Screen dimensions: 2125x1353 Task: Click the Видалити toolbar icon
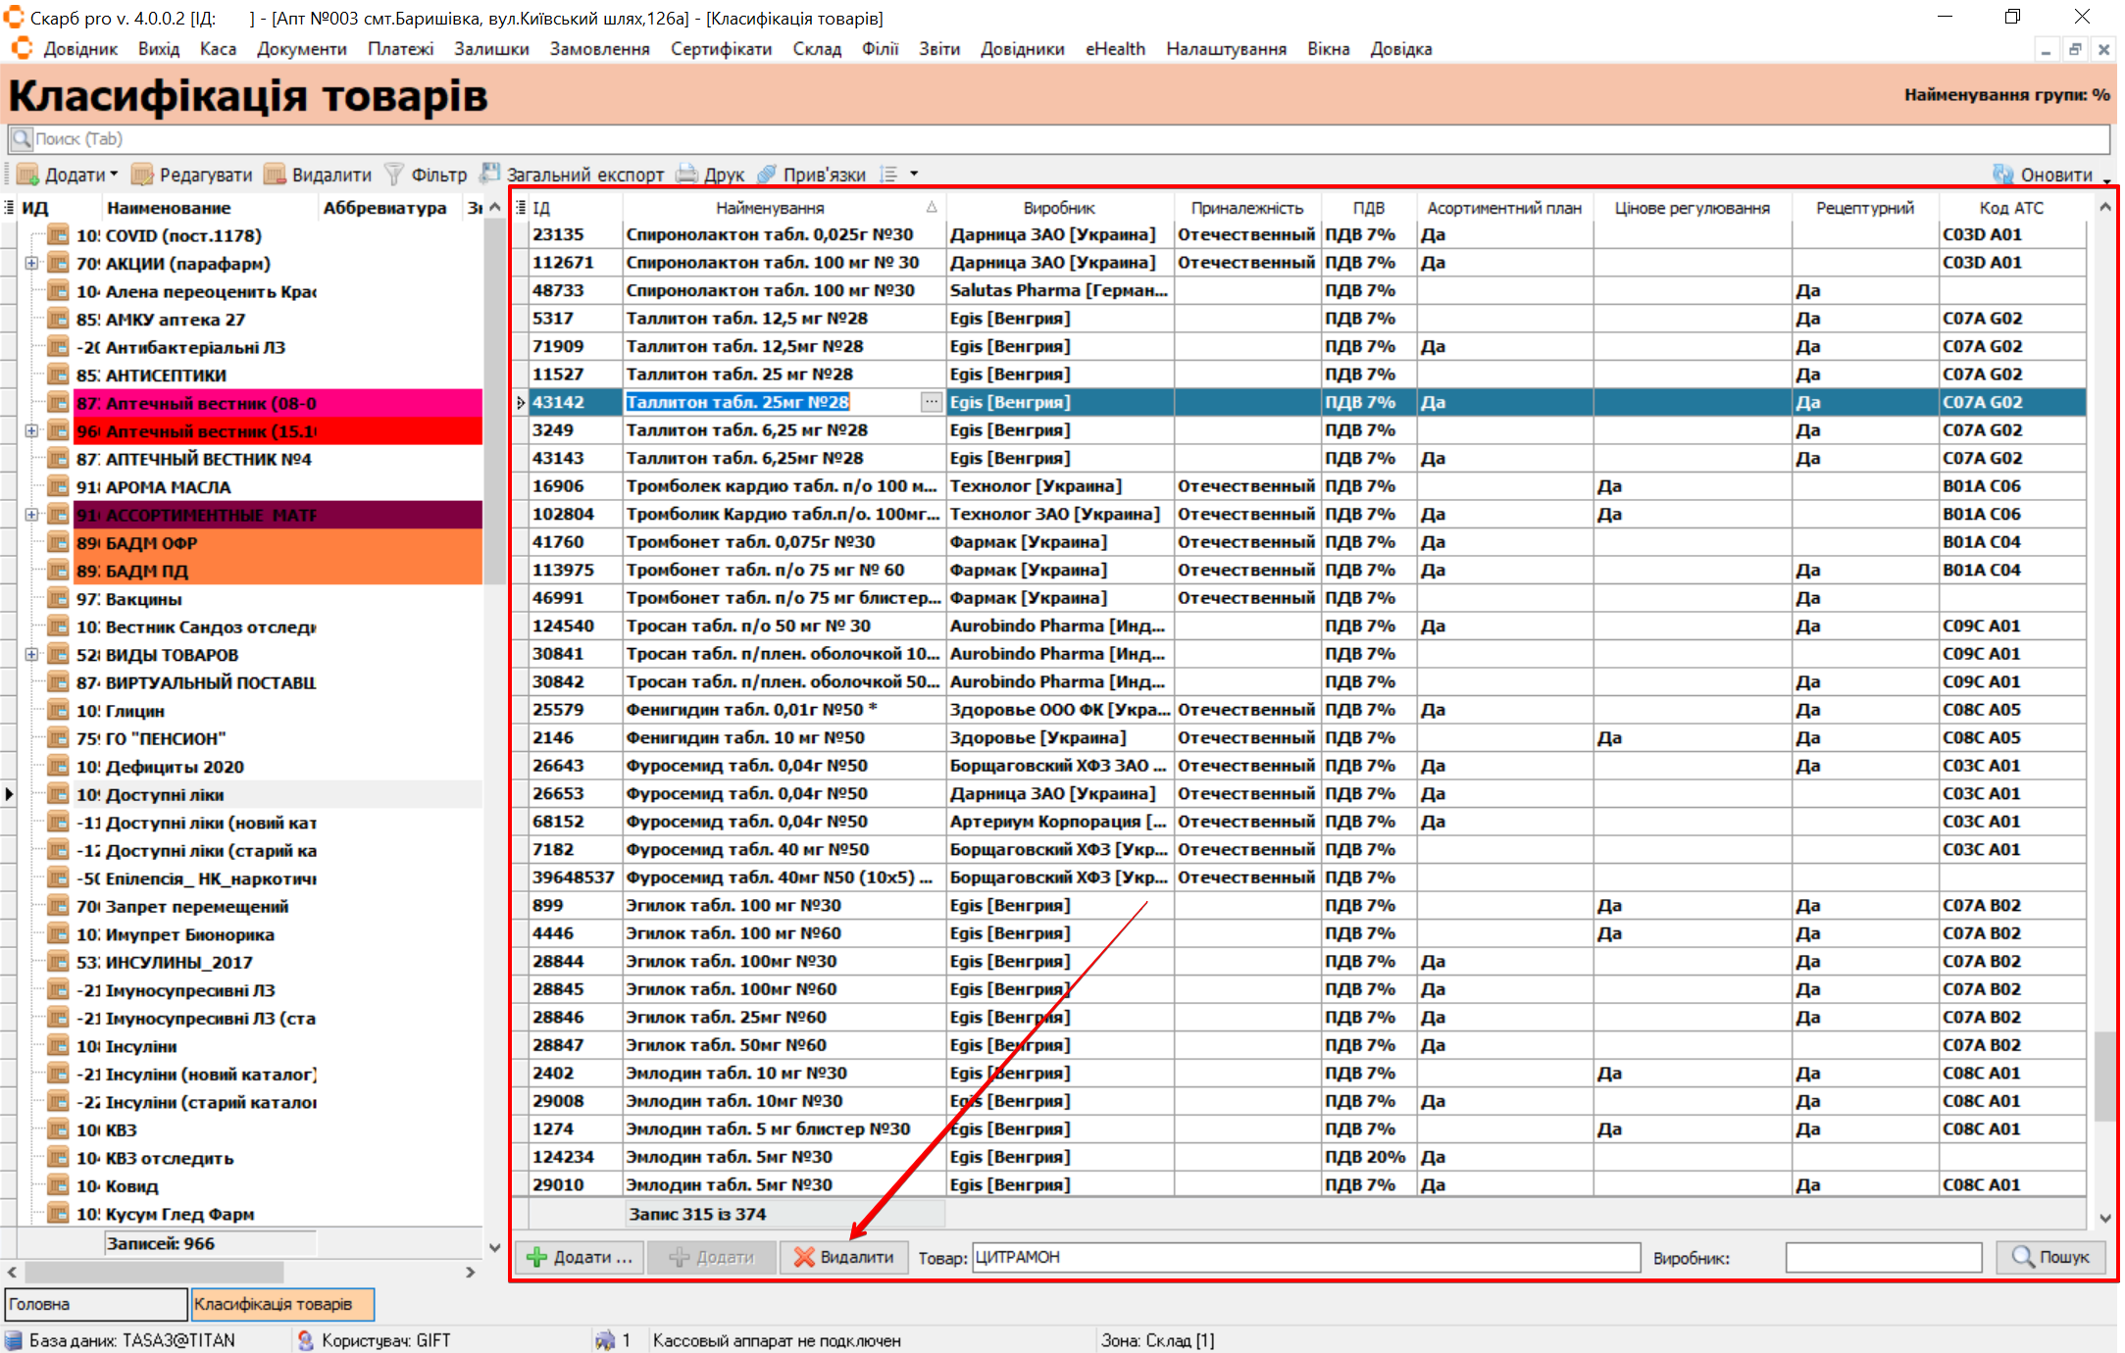[276, 175]
